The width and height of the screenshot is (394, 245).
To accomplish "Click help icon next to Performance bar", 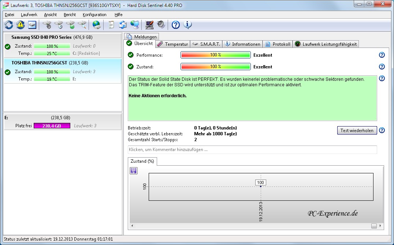I will click(x=382, y=55).
